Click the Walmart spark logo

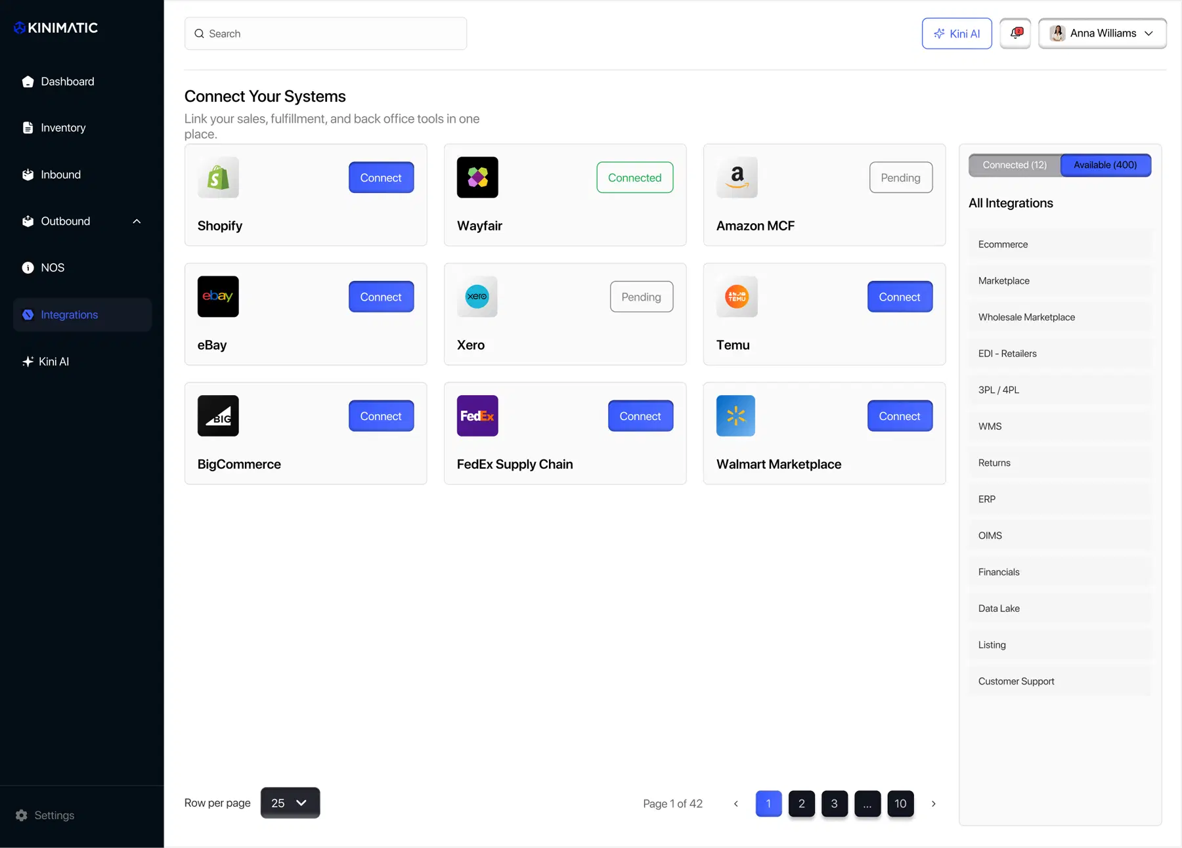tap(736, 415)
